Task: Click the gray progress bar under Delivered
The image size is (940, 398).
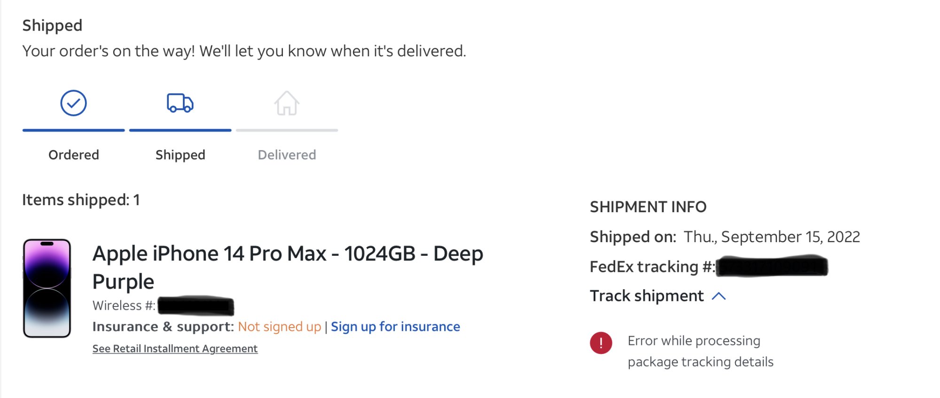Action: pyautogui.click(x=287, y=130)
